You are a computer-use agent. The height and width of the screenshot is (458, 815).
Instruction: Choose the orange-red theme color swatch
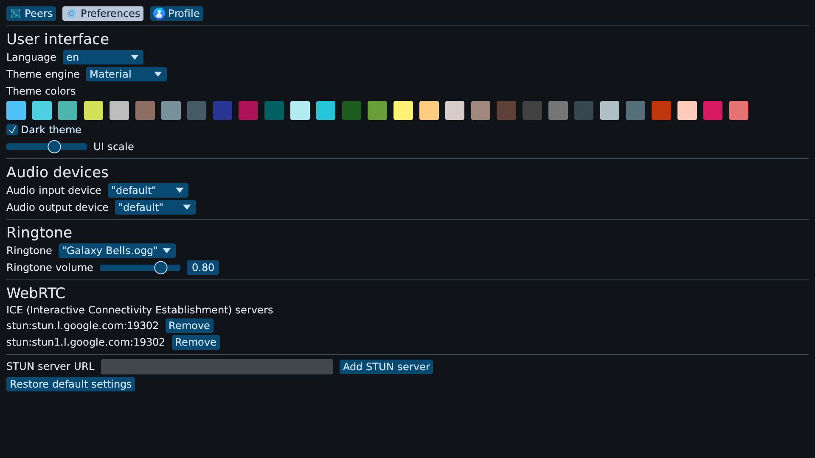(661, 111)
